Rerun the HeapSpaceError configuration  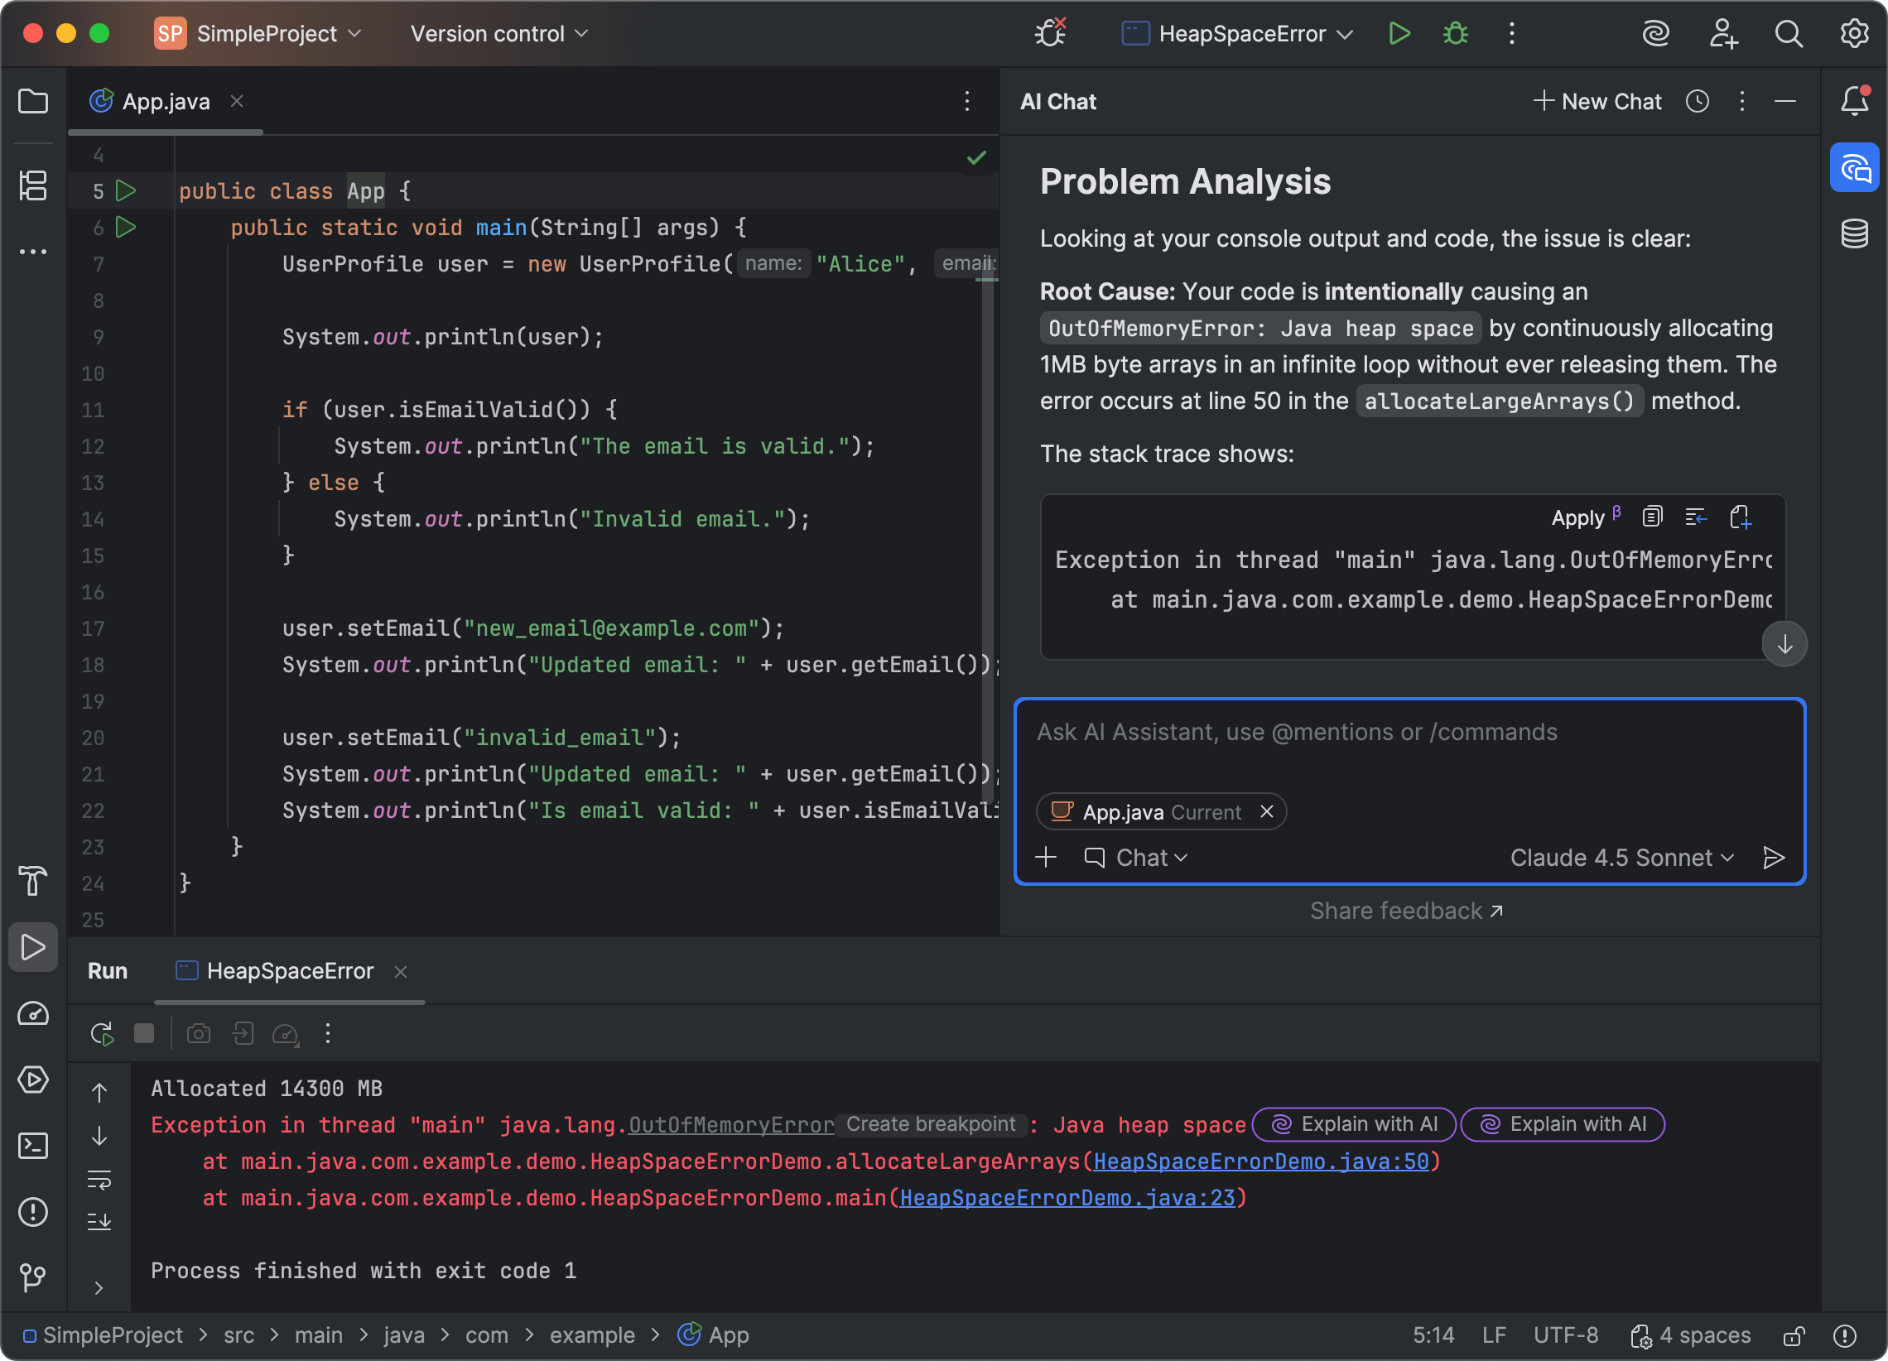102,1034
